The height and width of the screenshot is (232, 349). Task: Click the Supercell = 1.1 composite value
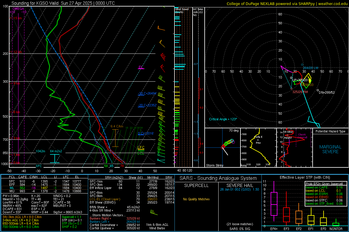coord(72,217)
